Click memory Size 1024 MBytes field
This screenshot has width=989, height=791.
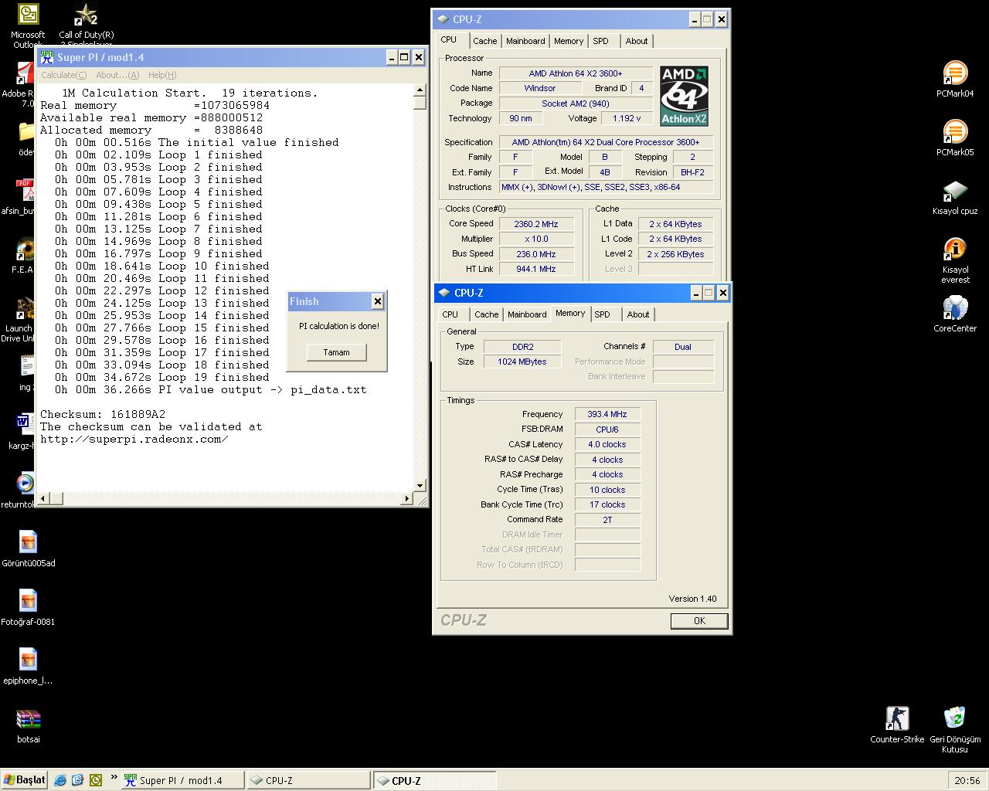522,362
